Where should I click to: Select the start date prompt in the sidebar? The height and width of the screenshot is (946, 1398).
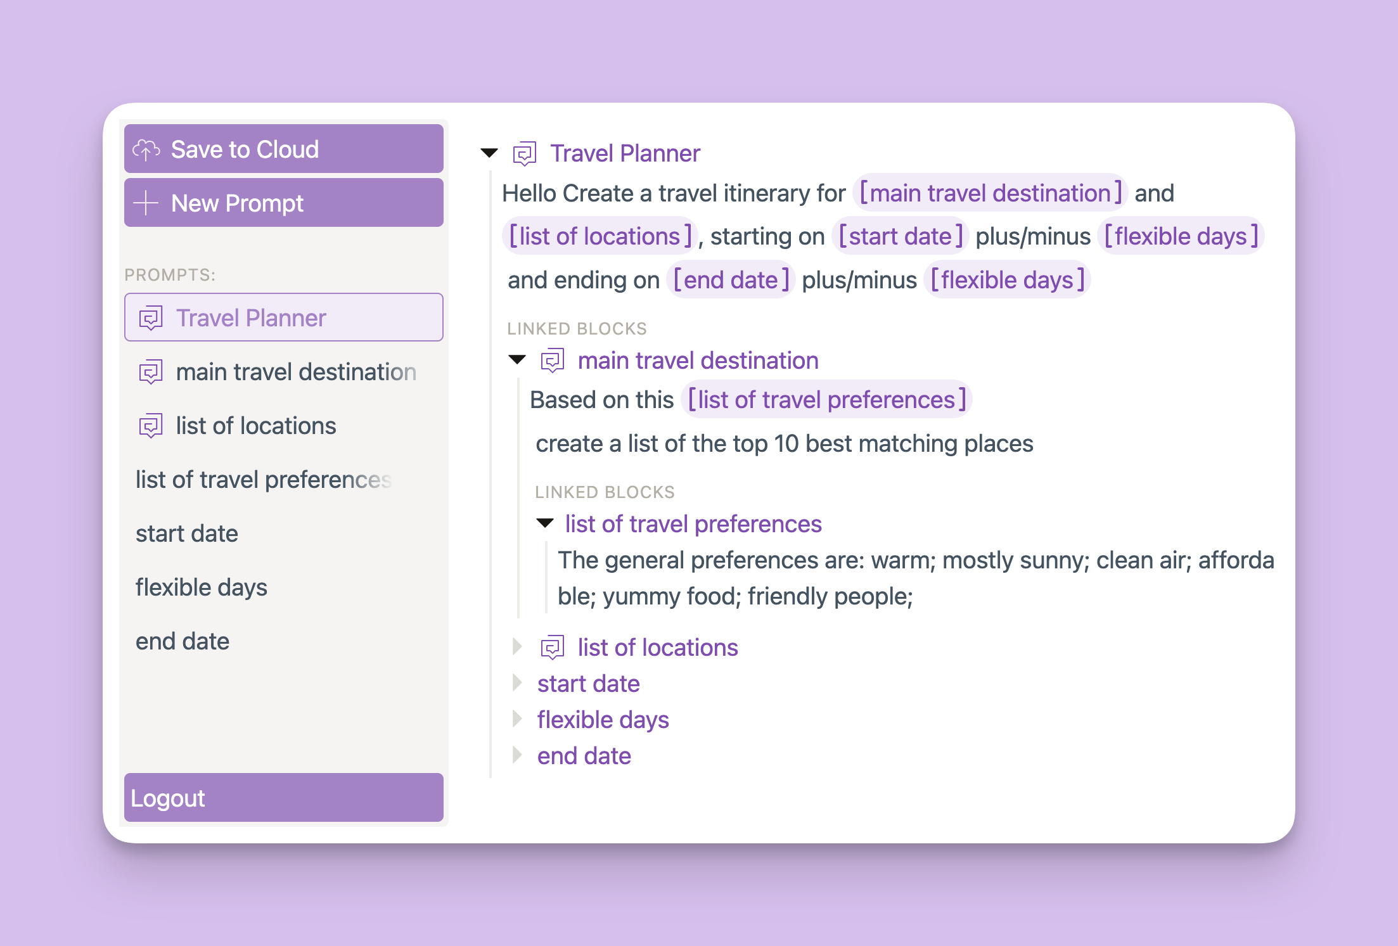coord(186,533)
